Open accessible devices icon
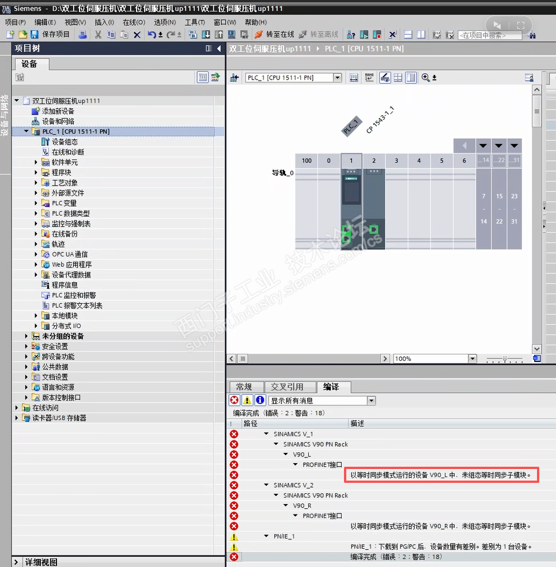The image size is (556, 567). coord(351,35)
